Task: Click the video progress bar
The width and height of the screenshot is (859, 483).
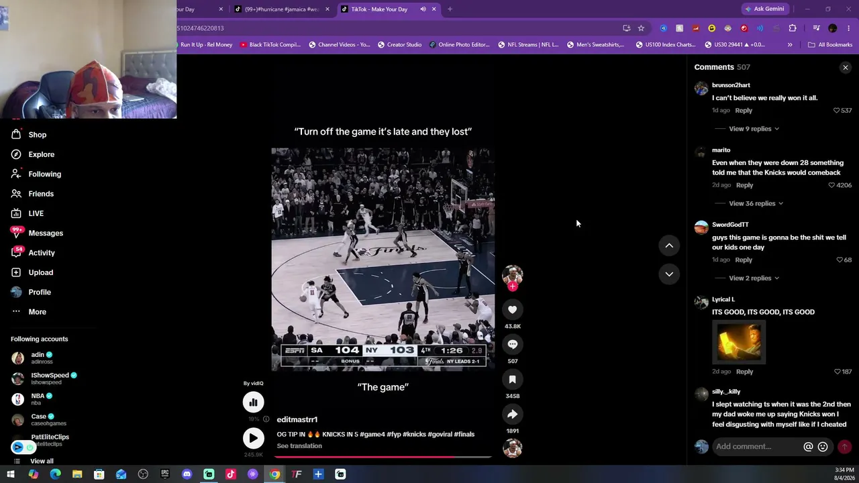Action: (383, 458)
